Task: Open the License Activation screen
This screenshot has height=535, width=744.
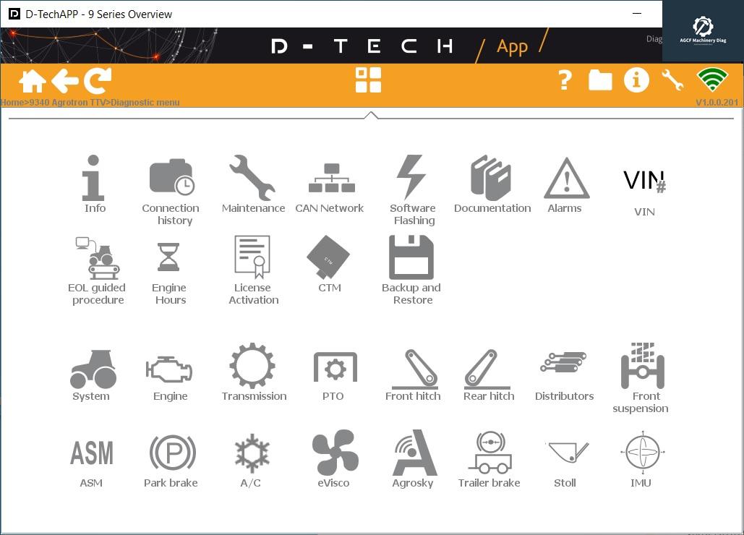Action: 253,257
